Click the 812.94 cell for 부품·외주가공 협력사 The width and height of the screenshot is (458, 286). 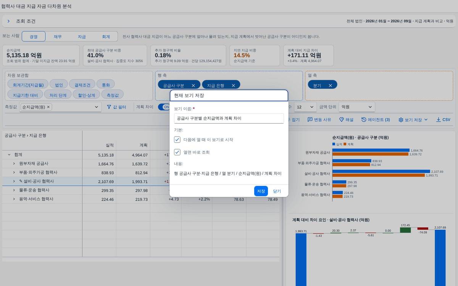133,172
